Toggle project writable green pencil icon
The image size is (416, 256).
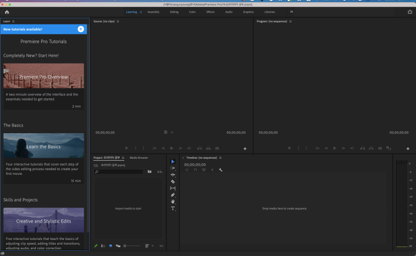(96, 246)
